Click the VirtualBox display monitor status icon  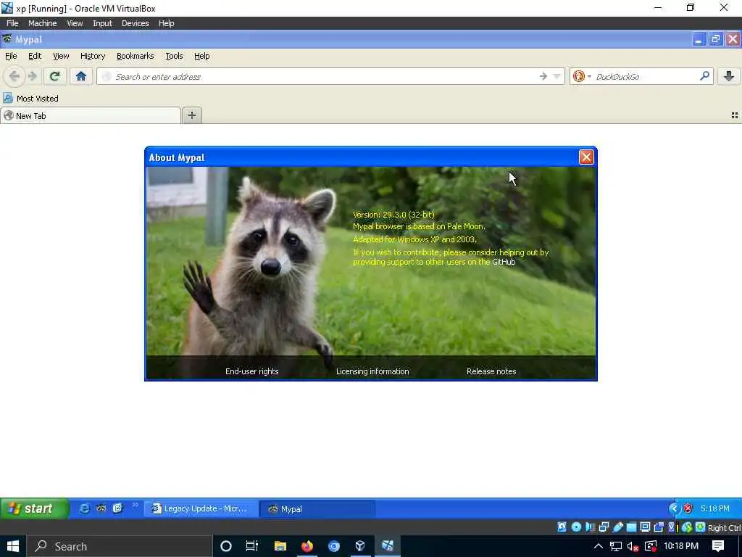point(645,527)
